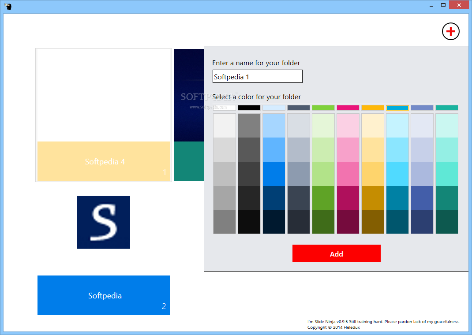Select the slate gray header color swatch
This screenshot has height=335, width=472.
(x=299, y=108)
